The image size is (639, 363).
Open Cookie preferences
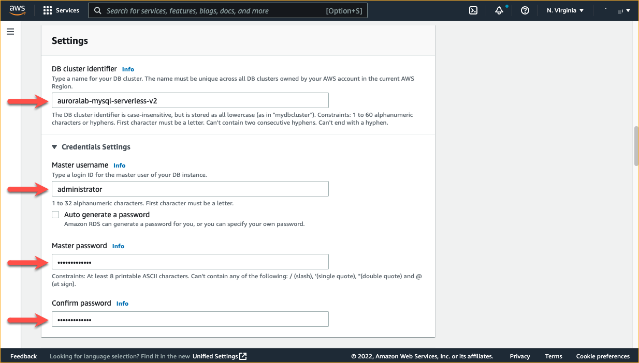click(603, 356)
